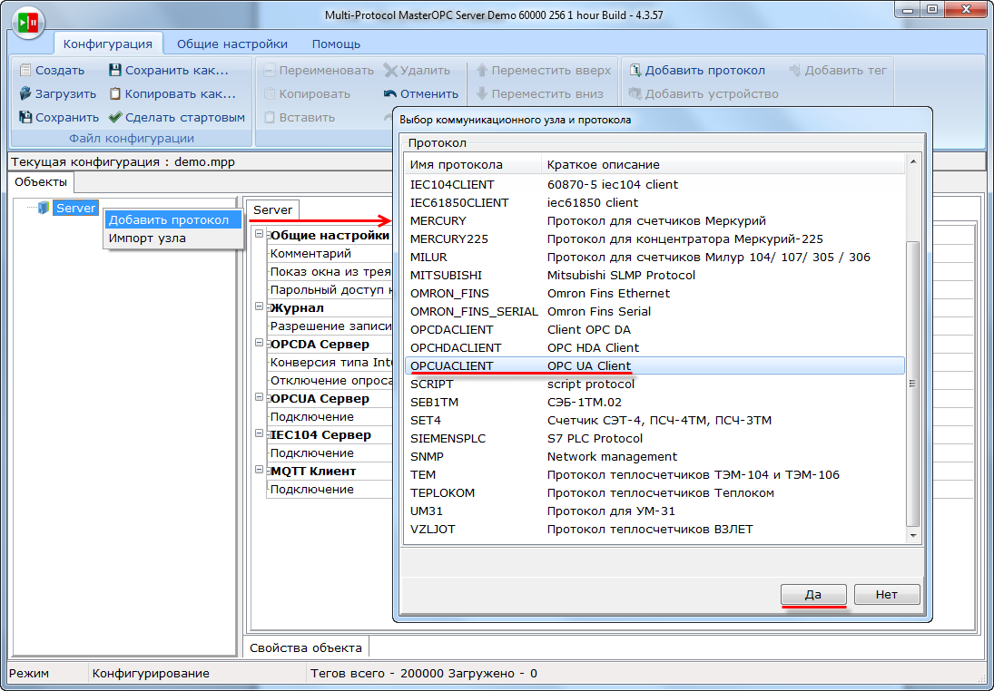The height and width of the screenshot is (691, 994).
Task: Click the Добавить протокол toolbar icon
Action: [635, 70]
